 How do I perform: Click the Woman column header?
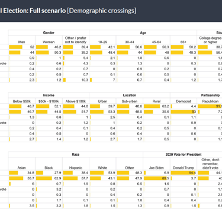pyautogui.click(x=49, y=42)
